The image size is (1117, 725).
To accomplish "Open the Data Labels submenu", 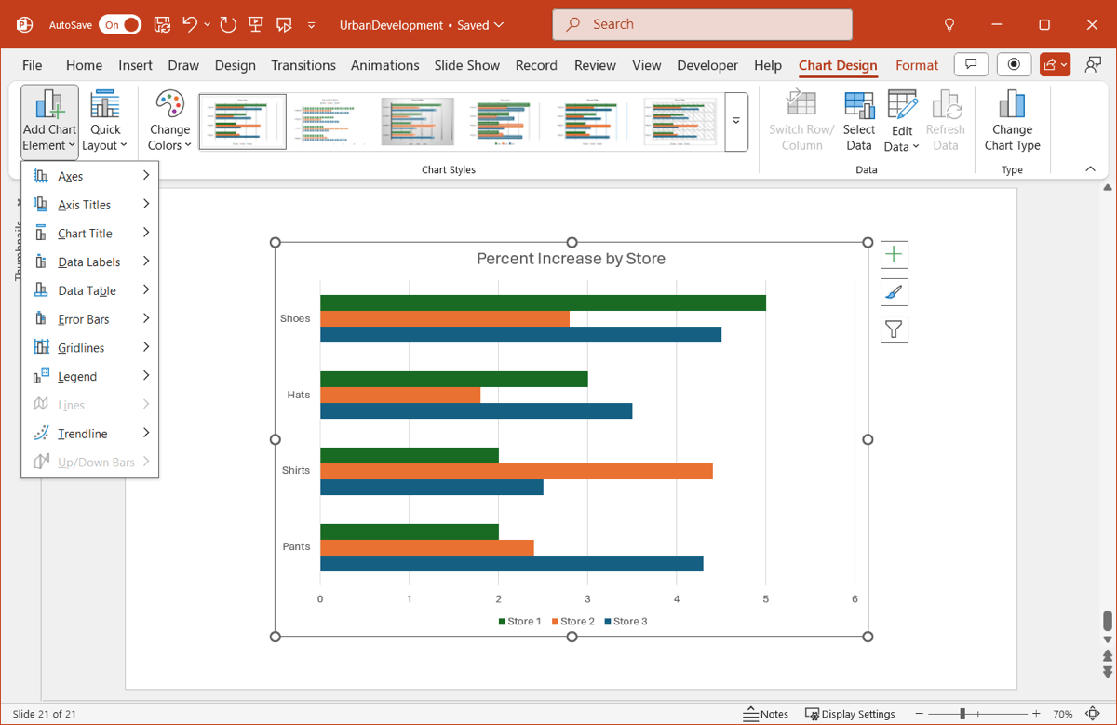I will point(90,262).
